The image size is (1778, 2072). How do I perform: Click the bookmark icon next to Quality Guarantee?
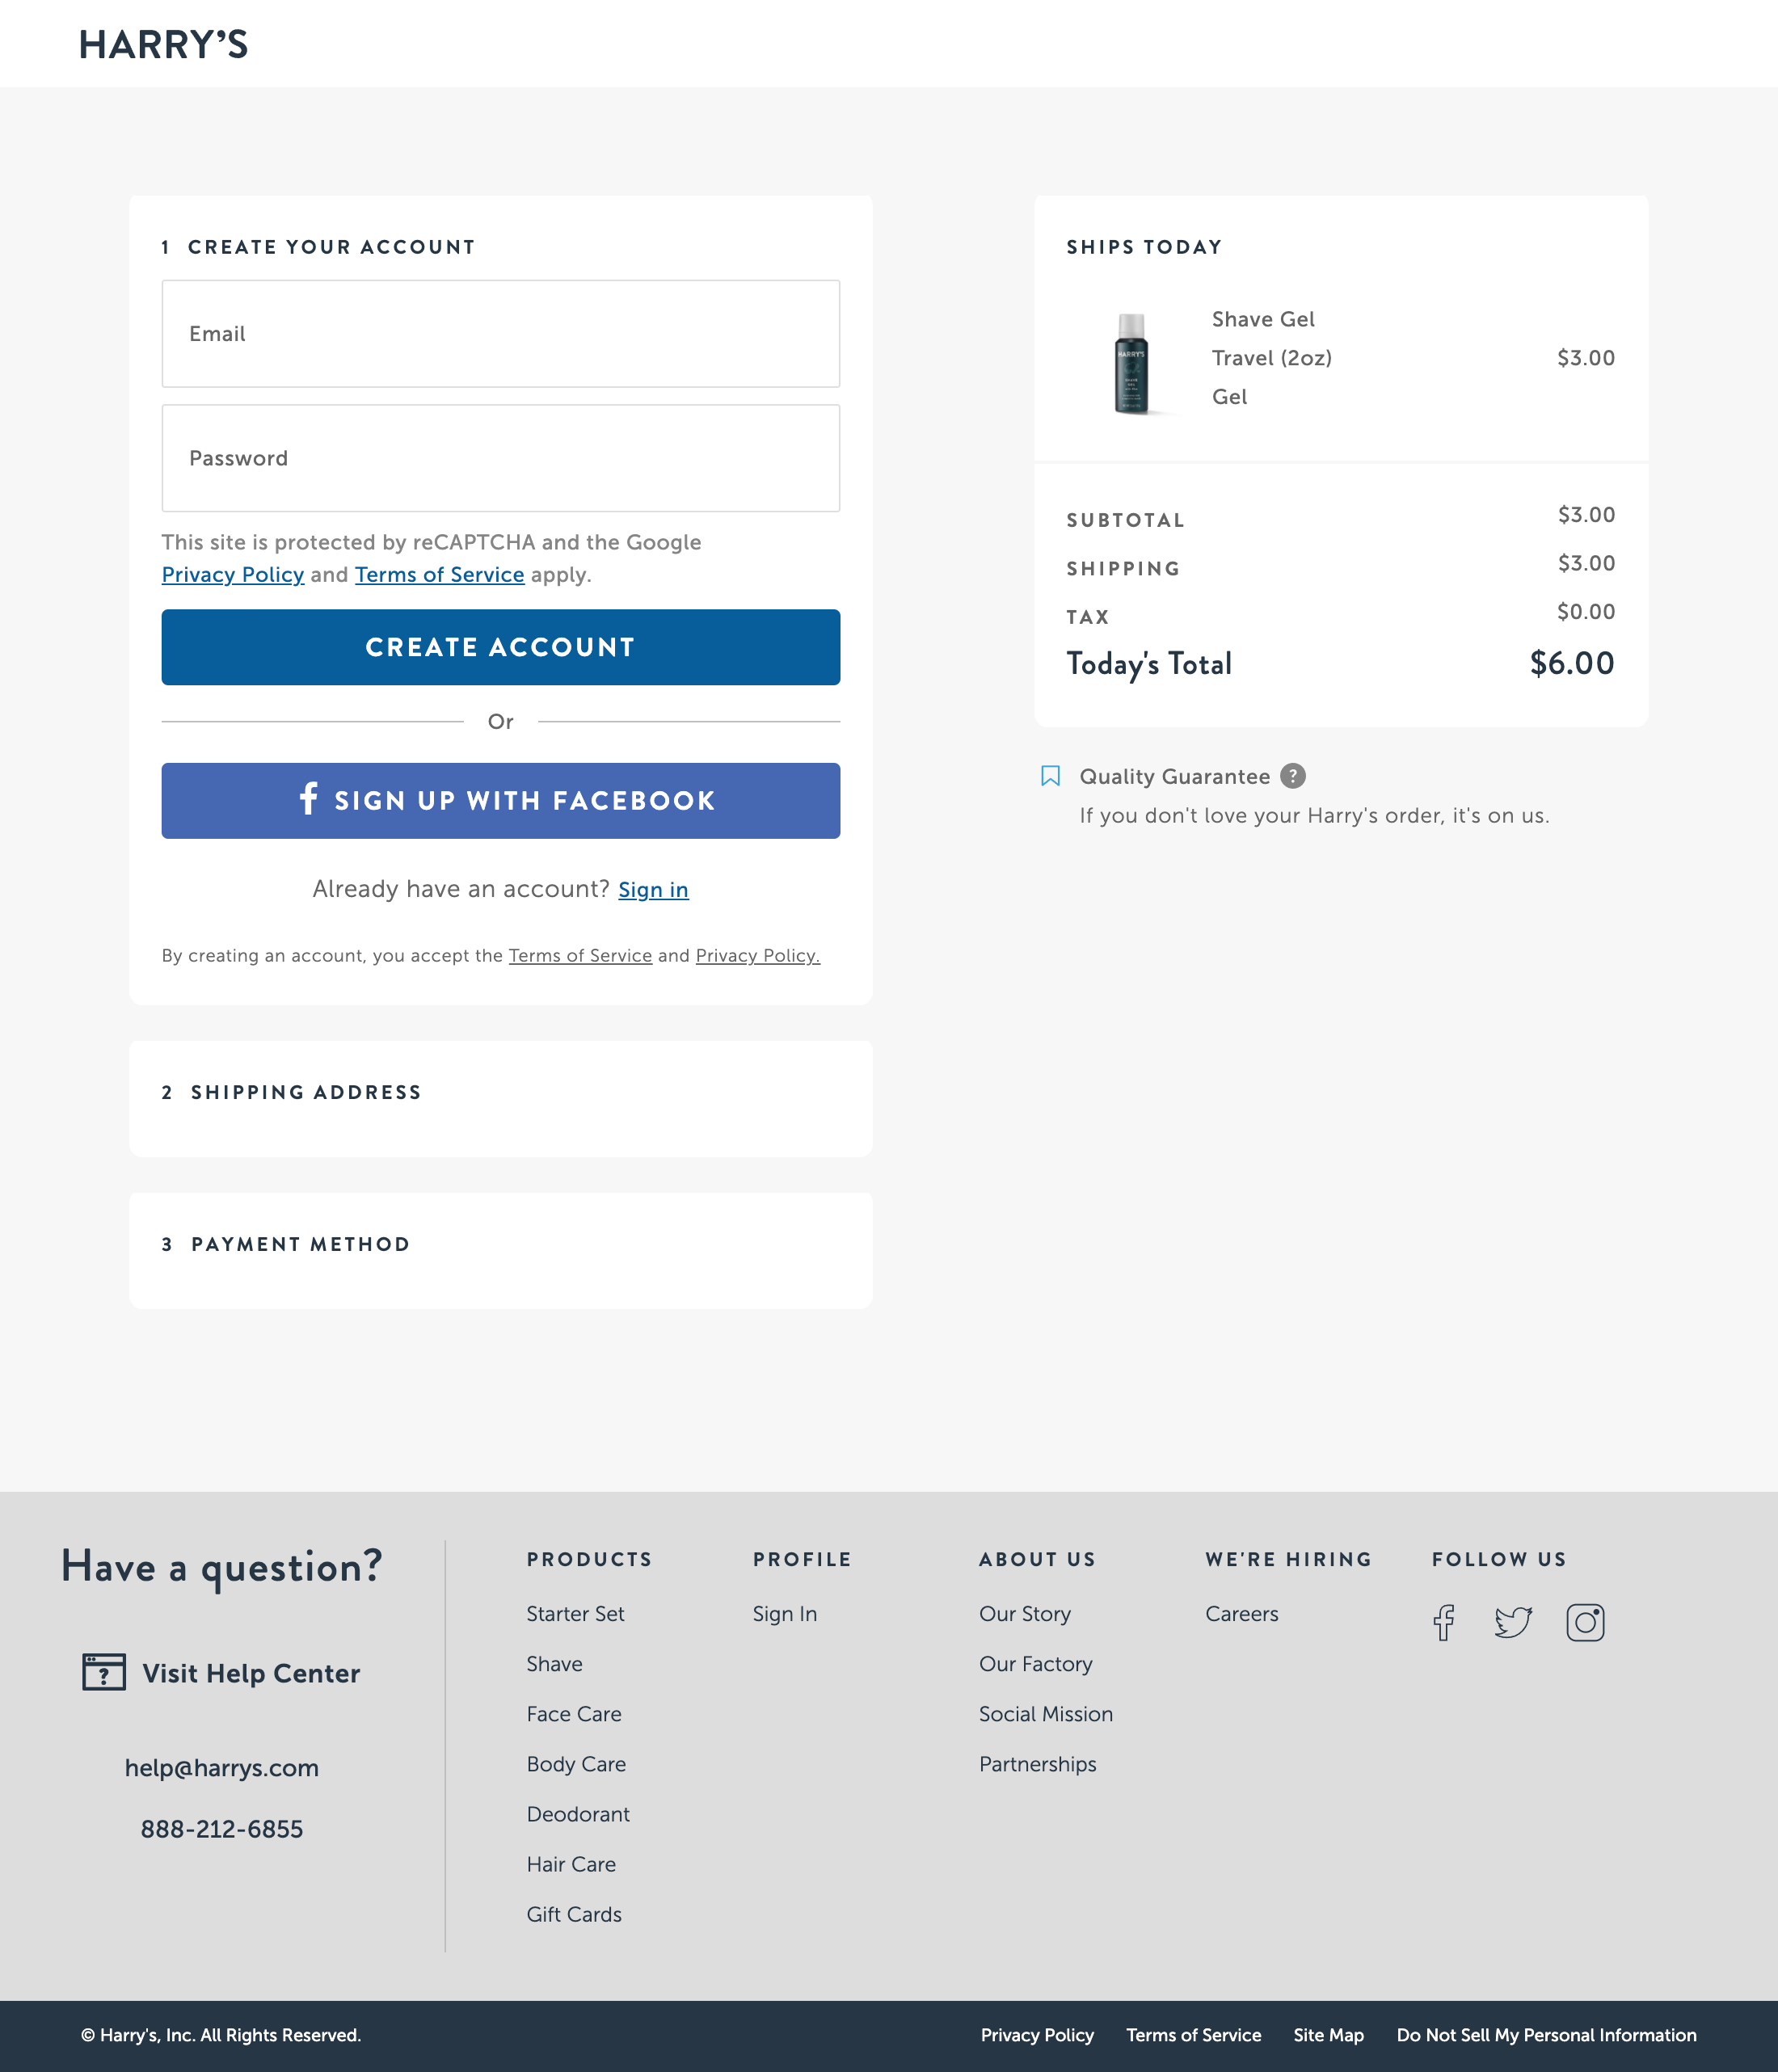coord(1050,776)
